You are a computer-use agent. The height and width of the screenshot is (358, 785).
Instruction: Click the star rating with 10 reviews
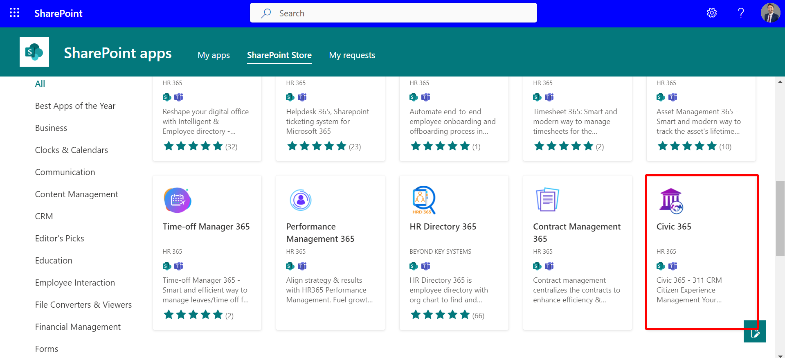694,146
